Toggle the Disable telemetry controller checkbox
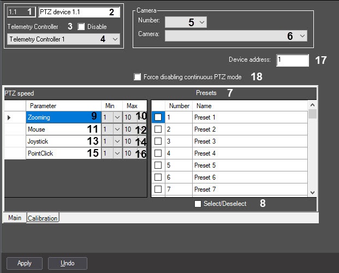The image size is (339, 273). point(81,26)
